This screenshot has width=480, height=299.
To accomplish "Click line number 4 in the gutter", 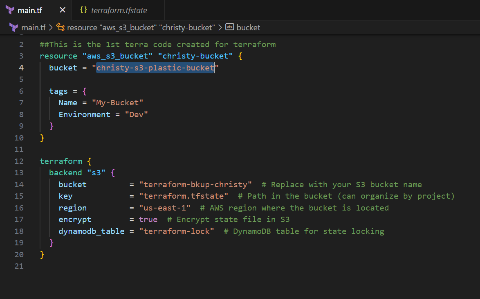I will coord(21,68).
